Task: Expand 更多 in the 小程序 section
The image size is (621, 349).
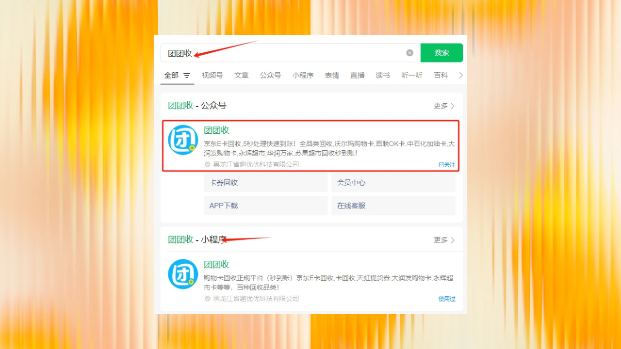Action: (x=444, y=240)
